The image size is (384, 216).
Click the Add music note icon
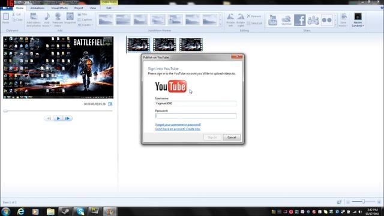[x=47, y=17]
